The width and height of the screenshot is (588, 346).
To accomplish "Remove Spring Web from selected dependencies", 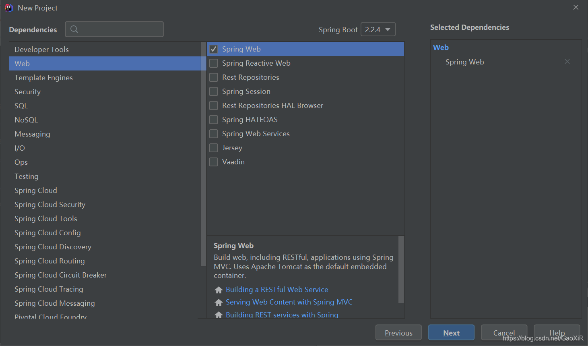I will (x=567, y=62).
